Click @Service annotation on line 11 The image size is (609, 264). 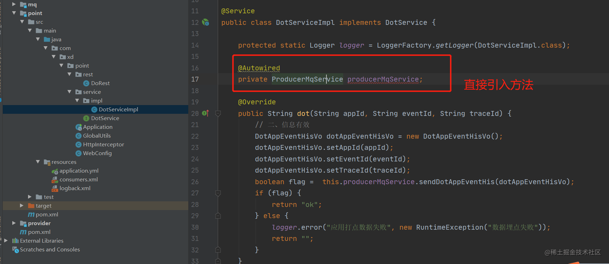pos(238,11)
